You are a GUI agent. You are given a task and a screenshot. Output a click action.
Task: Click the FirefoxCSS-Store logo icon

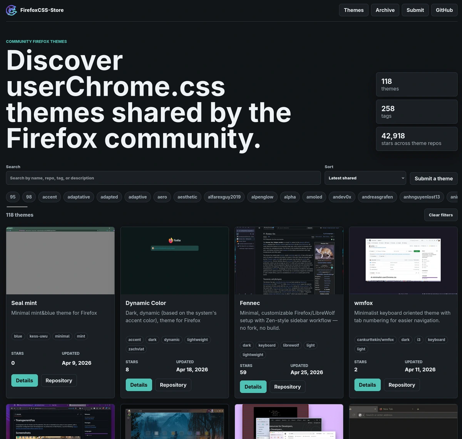pyautogui.click(x=12, y=10)
